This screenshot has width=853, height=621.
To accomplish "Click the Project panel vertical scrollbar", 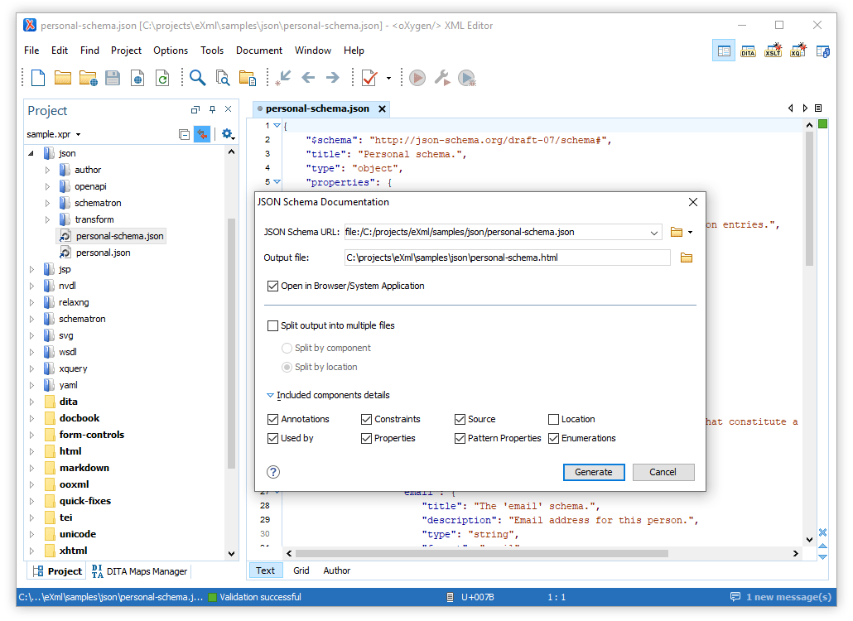I will point(231,343).
